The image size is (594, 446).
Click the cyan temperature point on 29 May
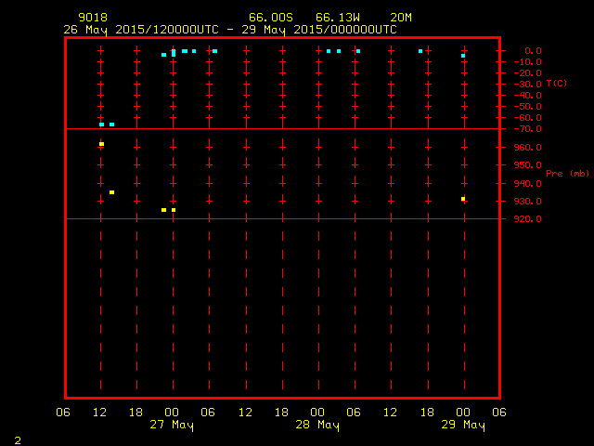(x=463, y=56)
